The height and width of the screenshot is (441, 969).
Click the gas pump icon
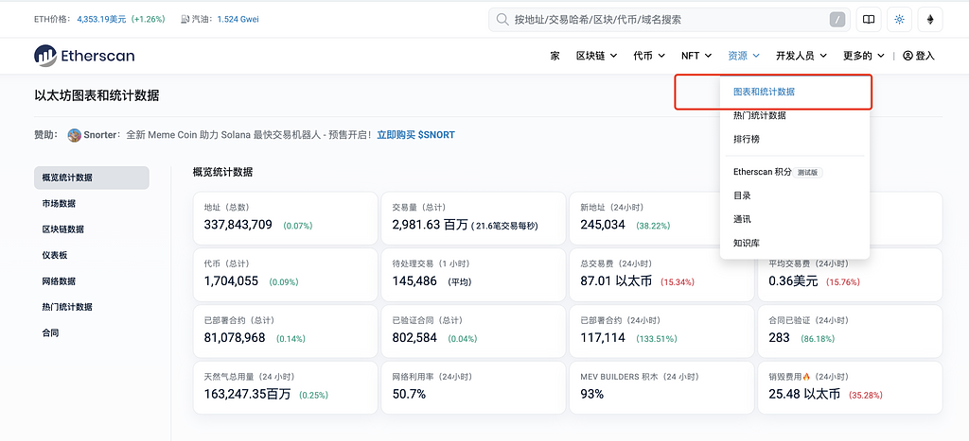184,19
